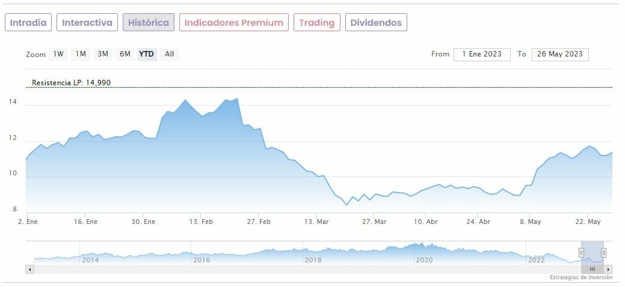
Task: Choose the 3M zoom range
Action: 103,54
